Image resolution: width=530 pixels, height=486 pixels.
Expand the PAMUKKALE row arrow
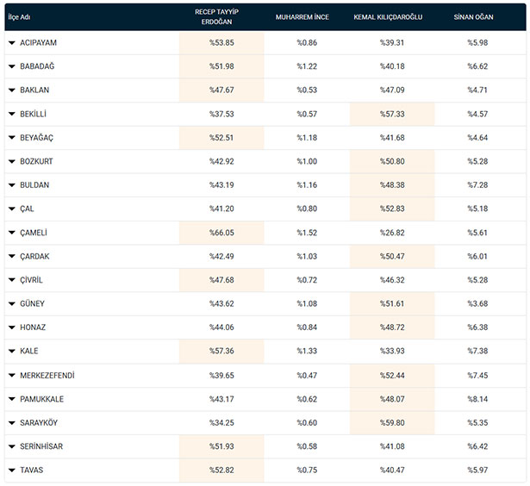12,399
